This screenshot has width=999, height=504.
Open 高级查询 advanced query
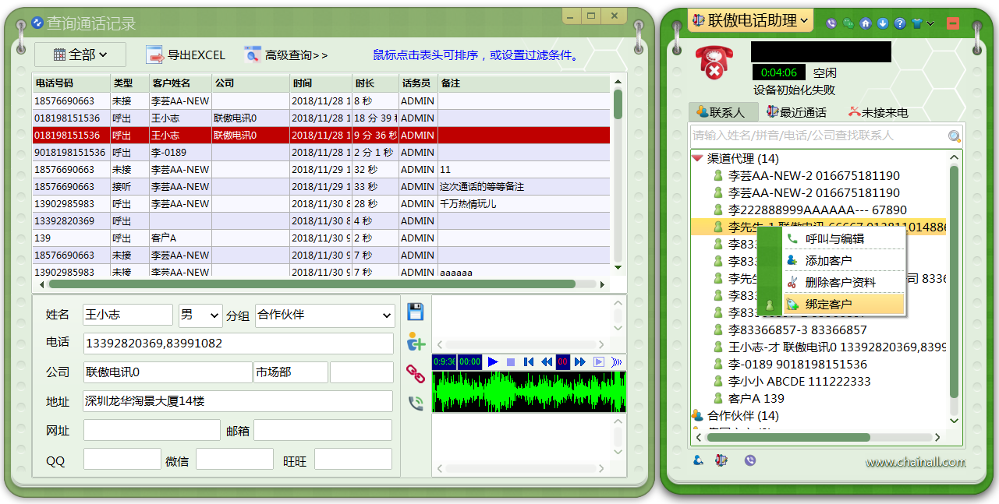point(286,55)
